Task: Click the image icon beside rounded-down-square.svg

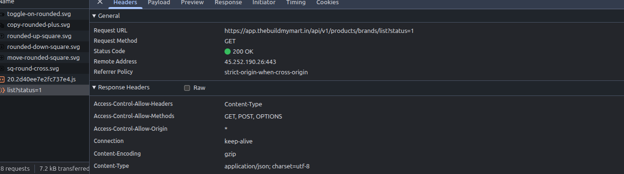Action: (x=2, y=47)
